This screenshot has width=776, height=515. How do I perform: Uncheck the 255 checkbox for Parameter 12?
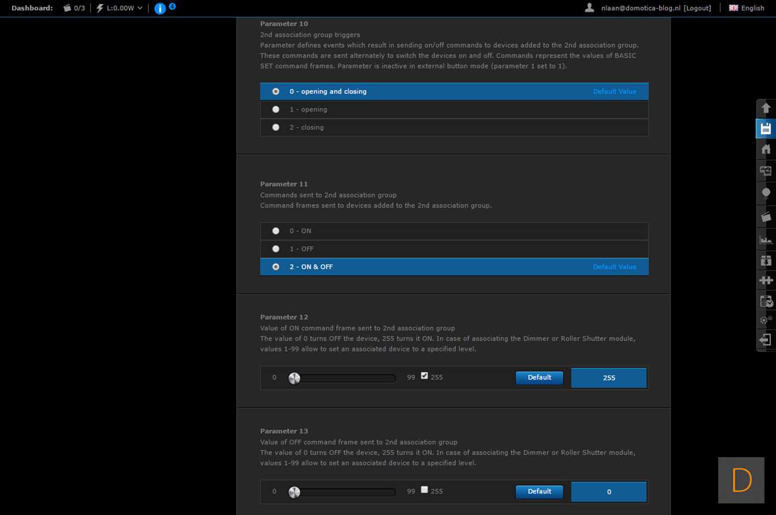(424, 376)
